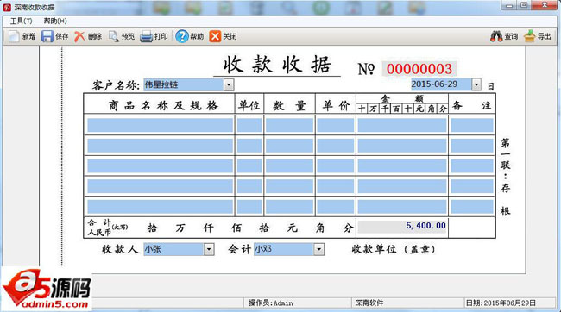Save the receipt with the floppy icon
561x312 pixels.
pos(47,36)
